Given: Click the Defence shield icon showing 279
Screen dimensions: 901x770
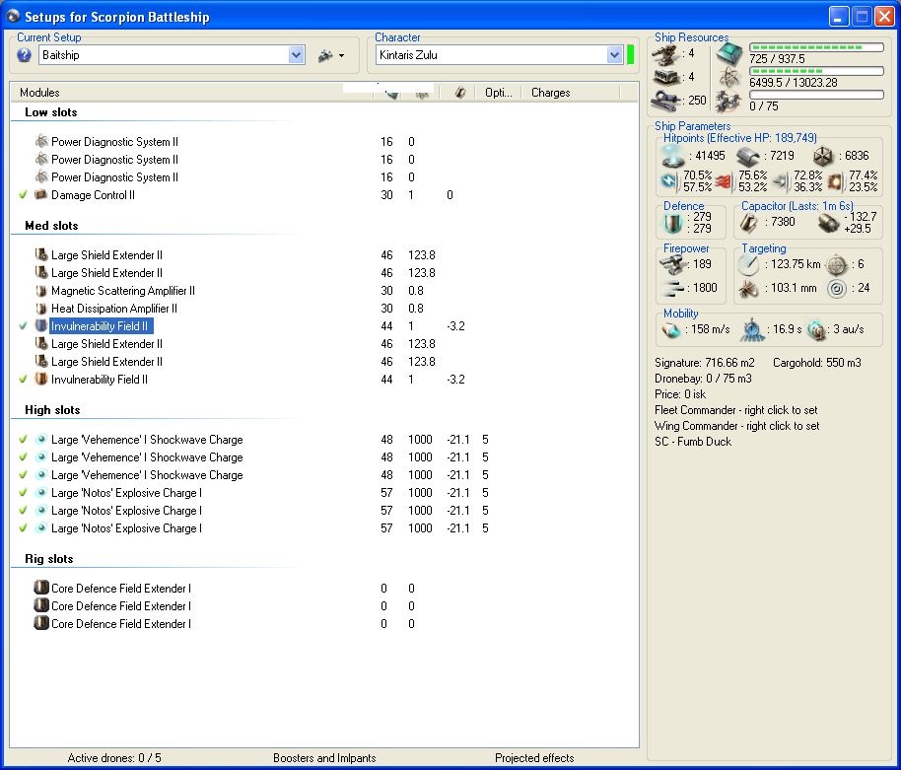Looking at the screenshot, I should pos(671,223).
